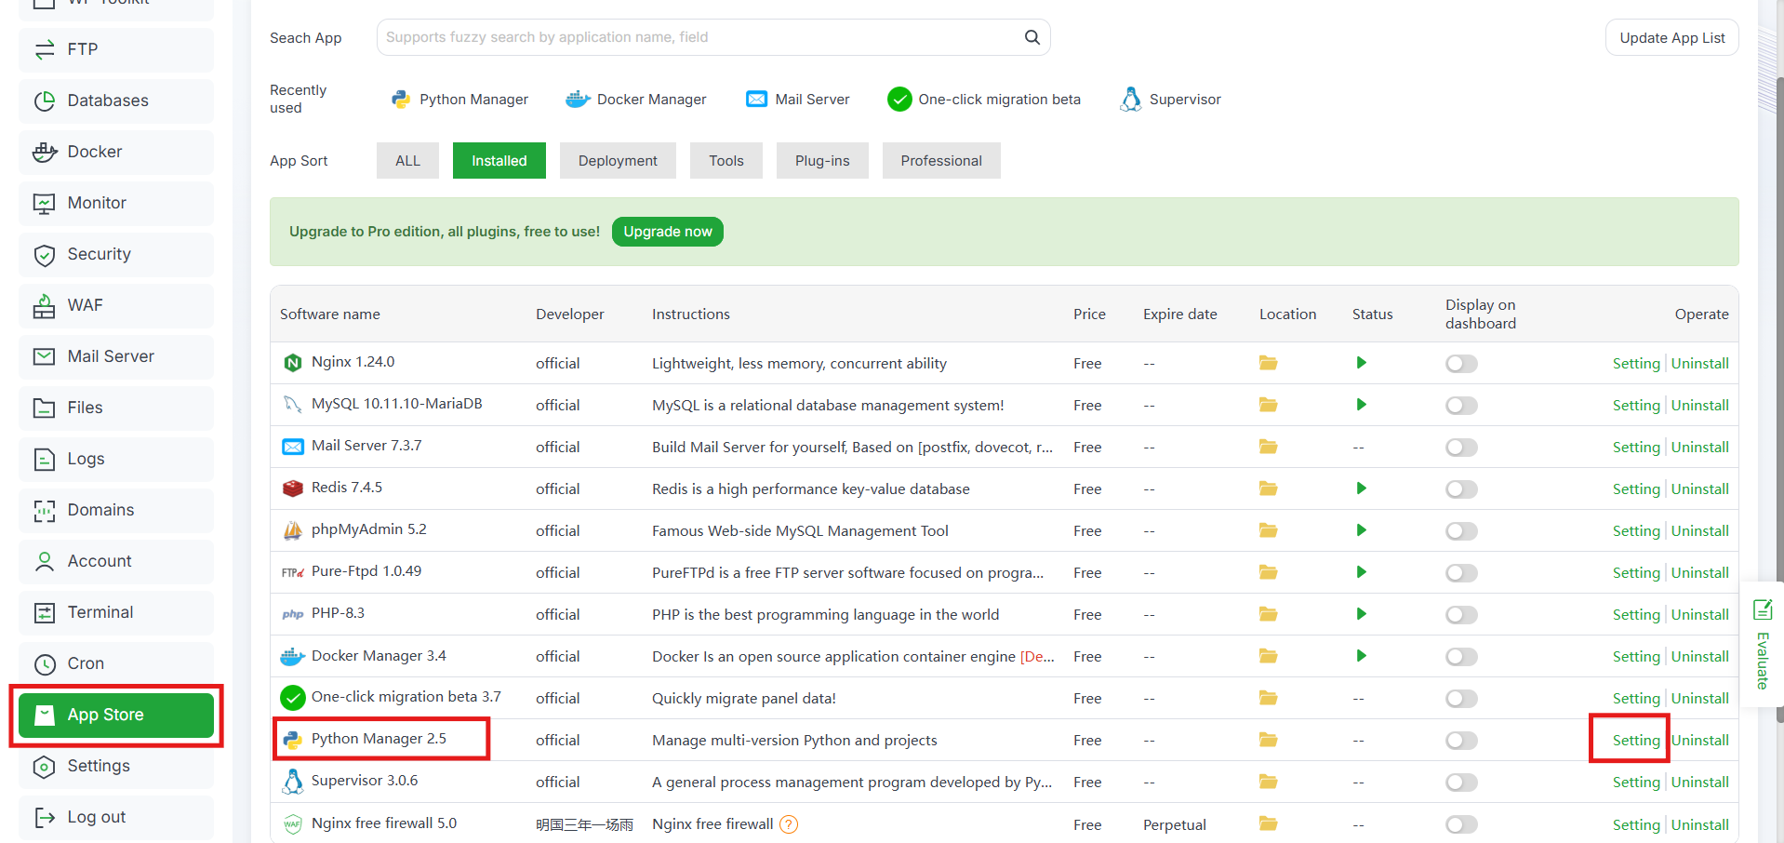Open Redis folder location icon
The height and width of the screenshot is (843, 1784).
(1268, 488)
